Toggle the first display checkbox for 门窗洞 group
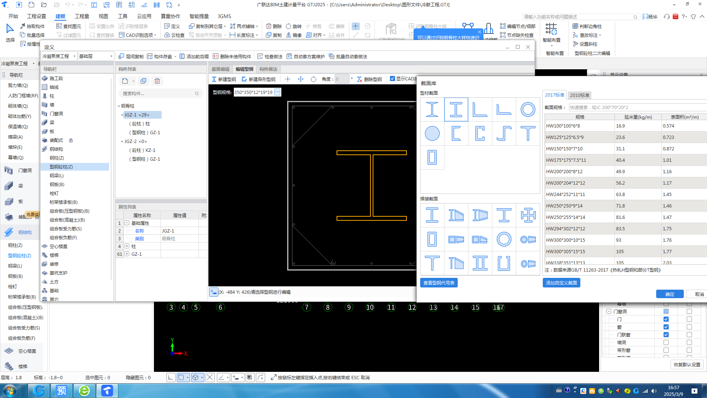The height and width of the screenshot is (398, 707). coord(666,311)
